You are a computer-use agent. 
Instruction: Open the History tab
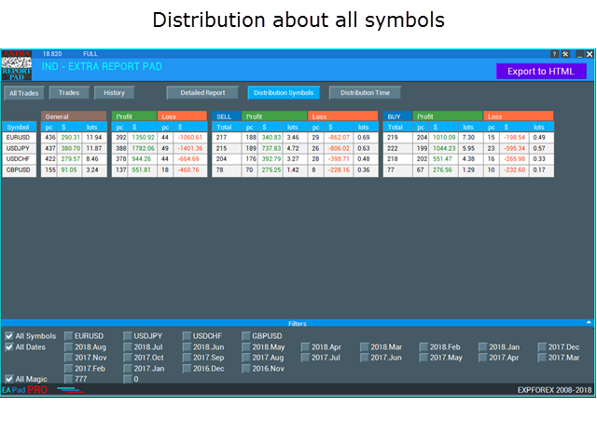114,93
